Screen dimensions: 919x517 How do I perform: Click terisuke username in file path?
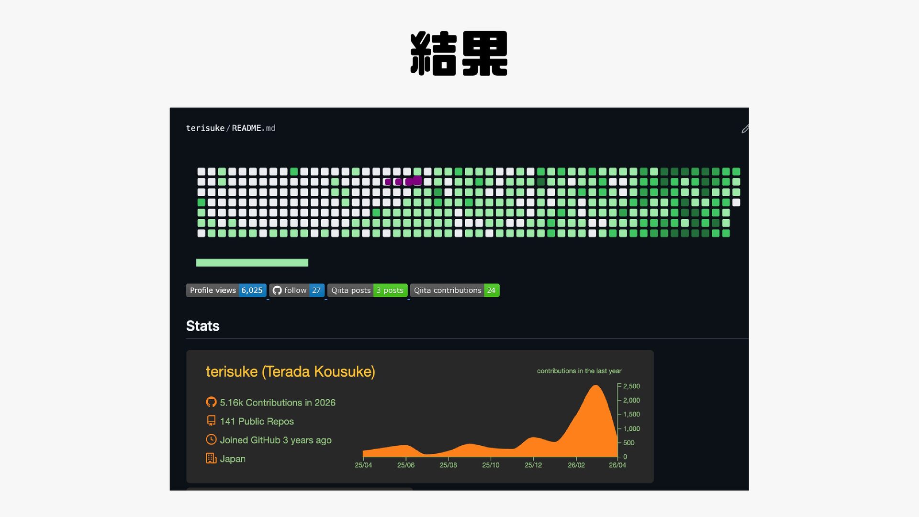click(x=205, y=128)
